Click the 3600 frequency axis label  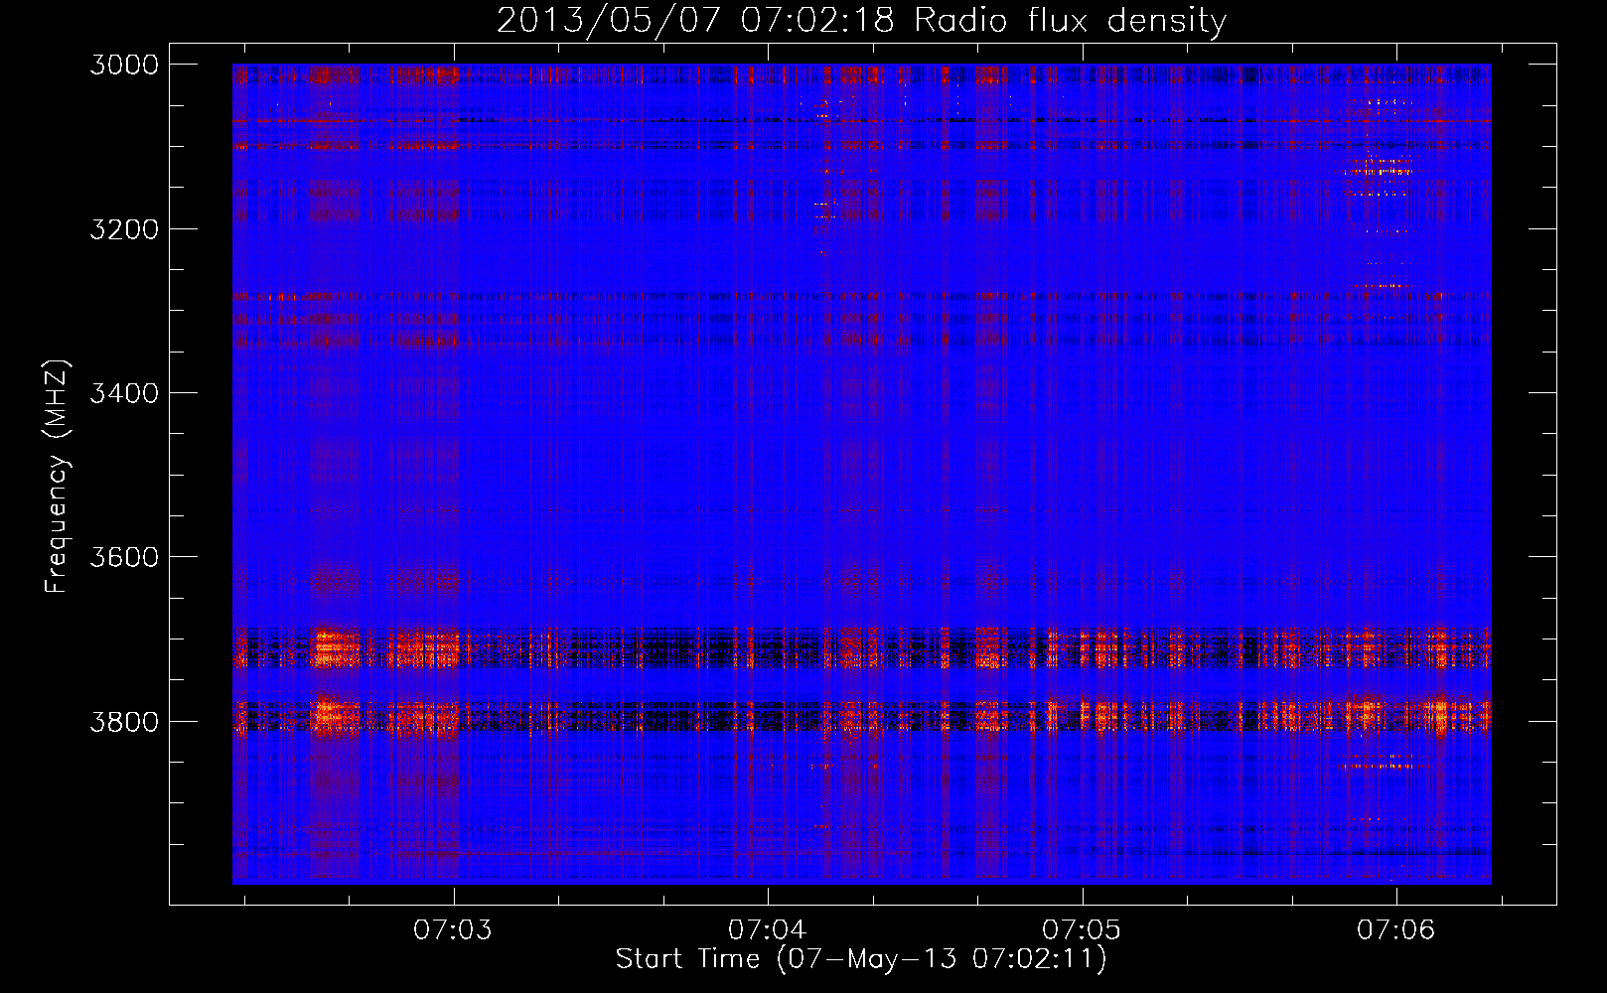124,557
